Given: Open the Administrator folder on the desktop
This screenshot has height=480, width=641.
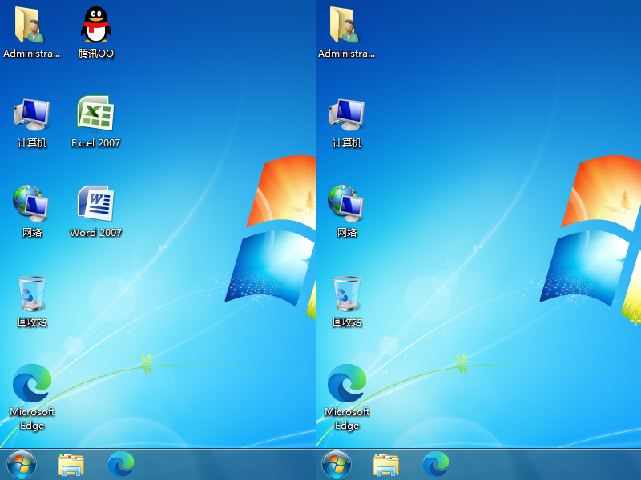Looking at the screenshot, I should tap(32, 24).
